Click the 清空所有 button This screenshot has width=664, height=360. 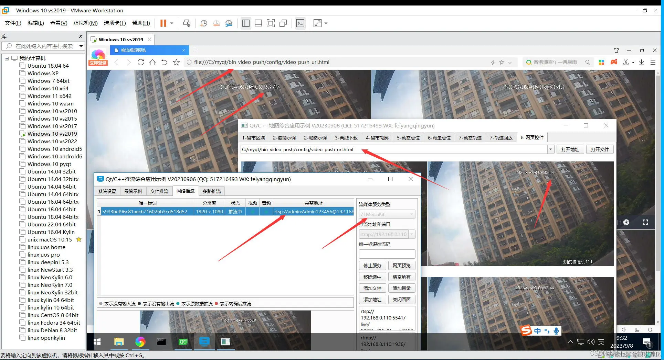[x=401, y=277]
